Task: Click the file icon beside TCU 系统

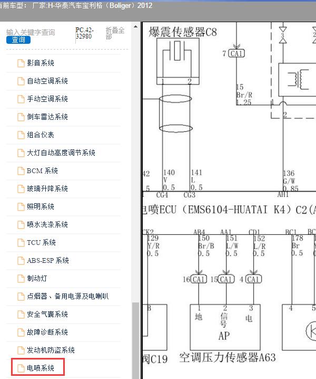Action: click(21, 242)
